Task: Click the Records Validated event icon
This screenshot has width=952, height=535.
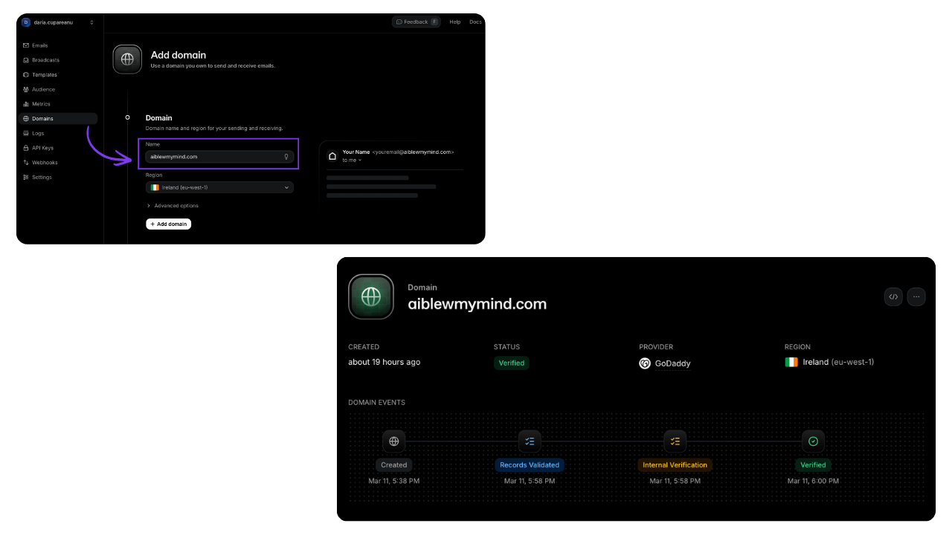Action: [530, 441]
